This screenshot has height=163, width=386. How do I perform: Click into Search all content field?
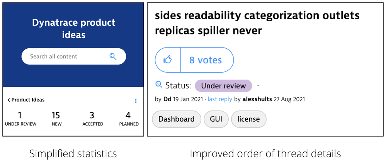click(73, 56)
